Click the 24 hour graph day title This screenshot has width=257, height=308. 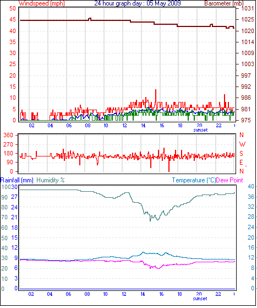138,3
